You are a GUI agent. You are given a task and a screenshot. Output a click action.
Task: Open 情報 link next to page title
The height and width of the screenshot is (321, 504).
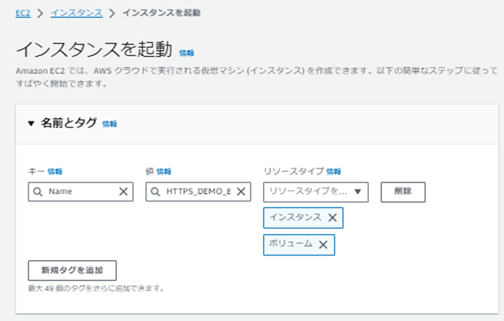point(187,53)
